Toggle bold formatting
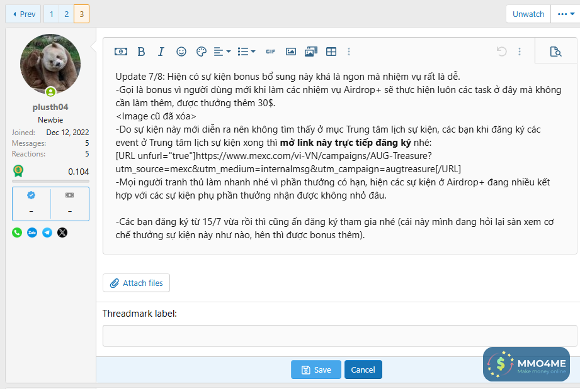580x389 pixels. (141, 52)
